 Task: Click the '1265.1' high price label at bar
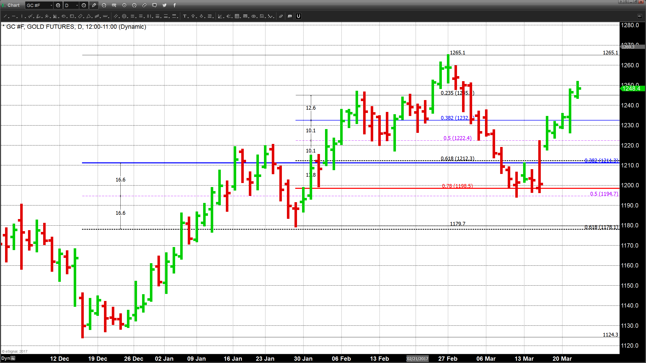point(457,53)
